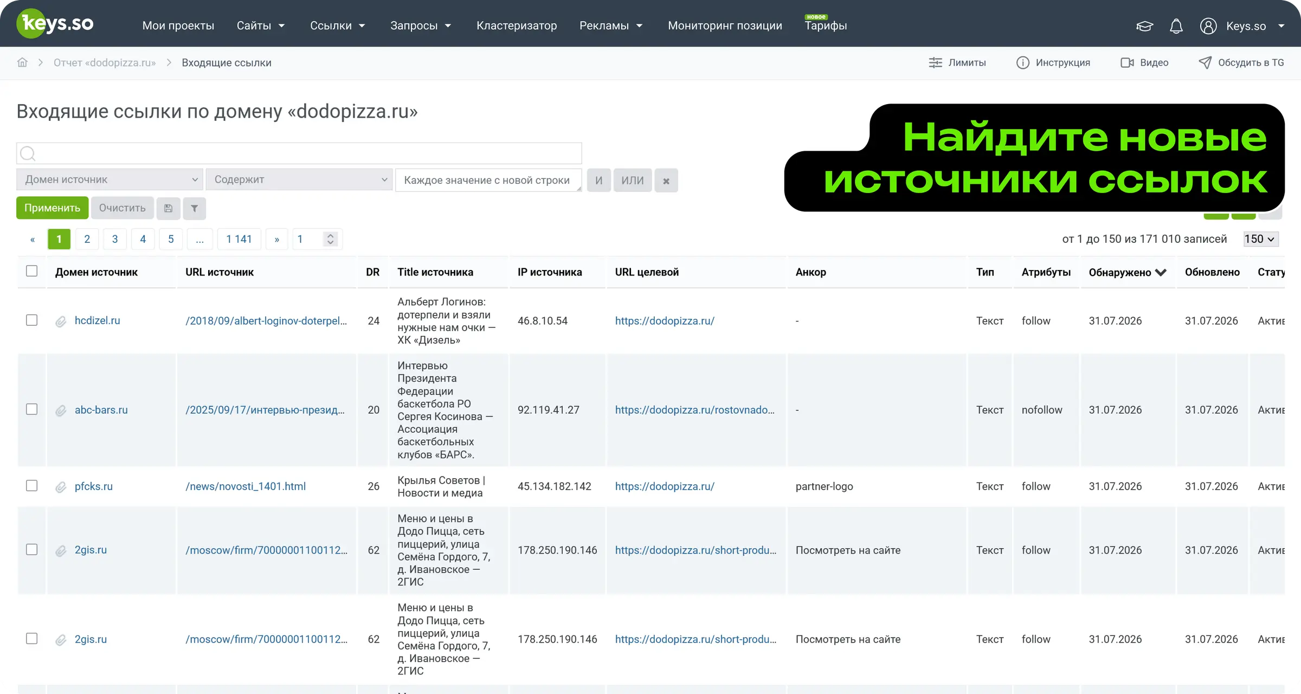Expand the Рекламы menu
1301x694 pixels.
click(x=611, y=25)
